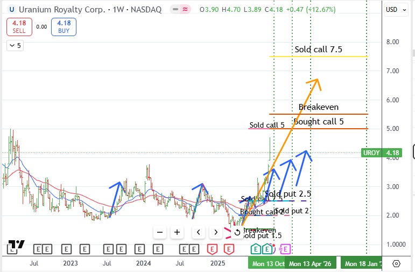The image size is (415, 272).
Task: Click the 8.00 price axis label
Action: coord(392,42)
